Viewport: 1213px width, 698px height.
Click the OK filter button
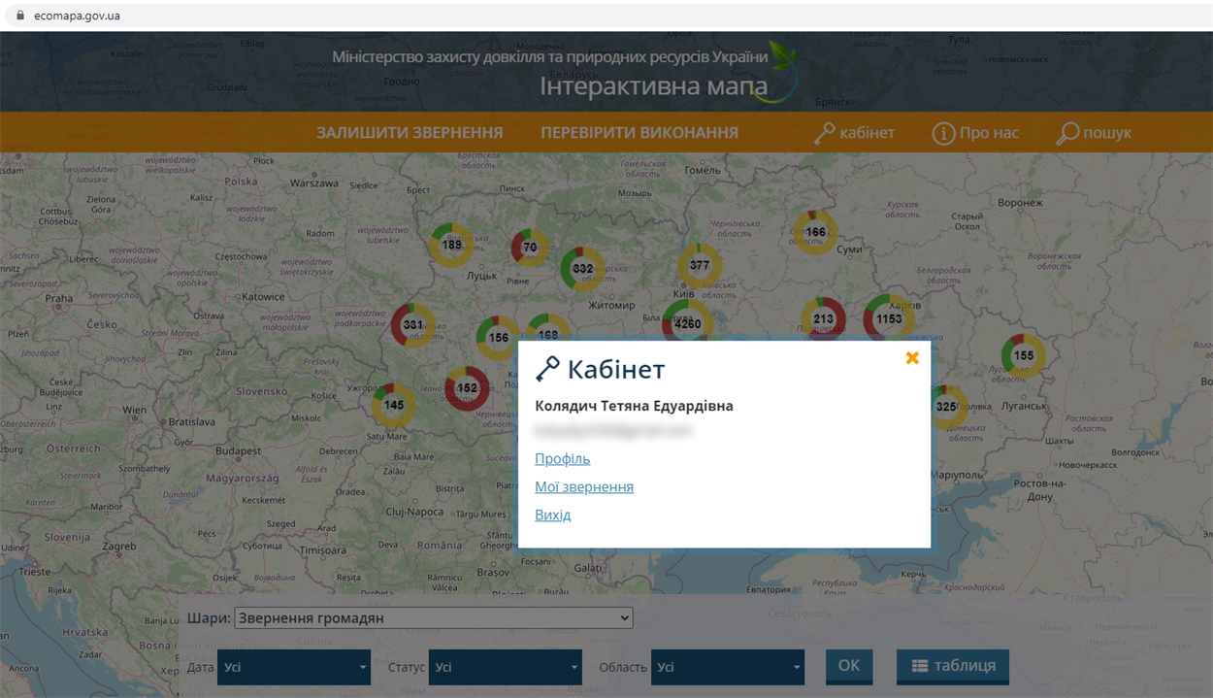coord(849,666)
